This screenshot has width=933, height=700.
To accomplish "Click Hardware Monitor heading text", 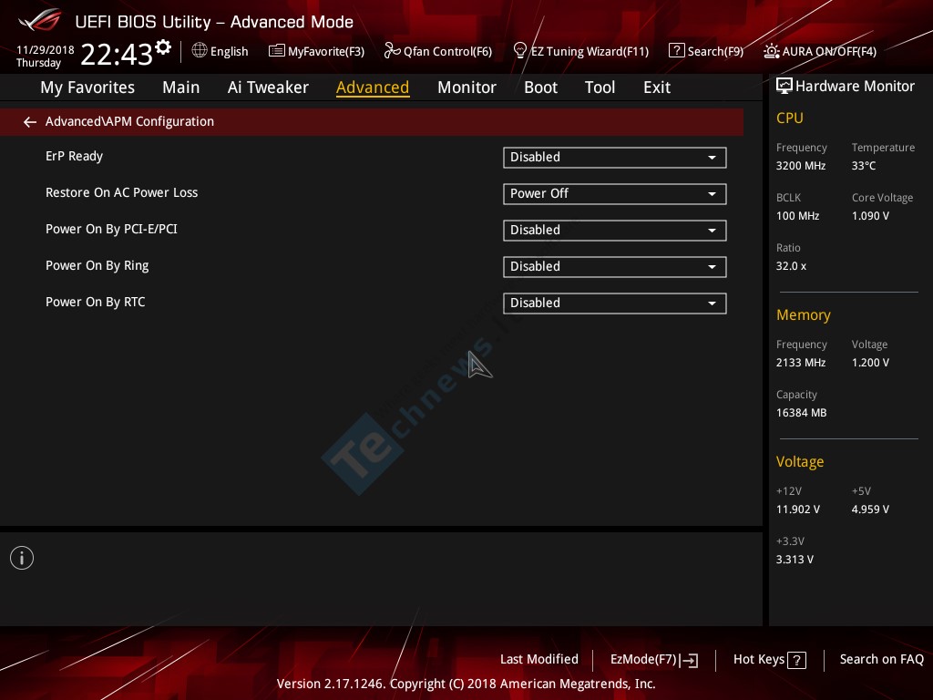I will (x=855, y=87).
